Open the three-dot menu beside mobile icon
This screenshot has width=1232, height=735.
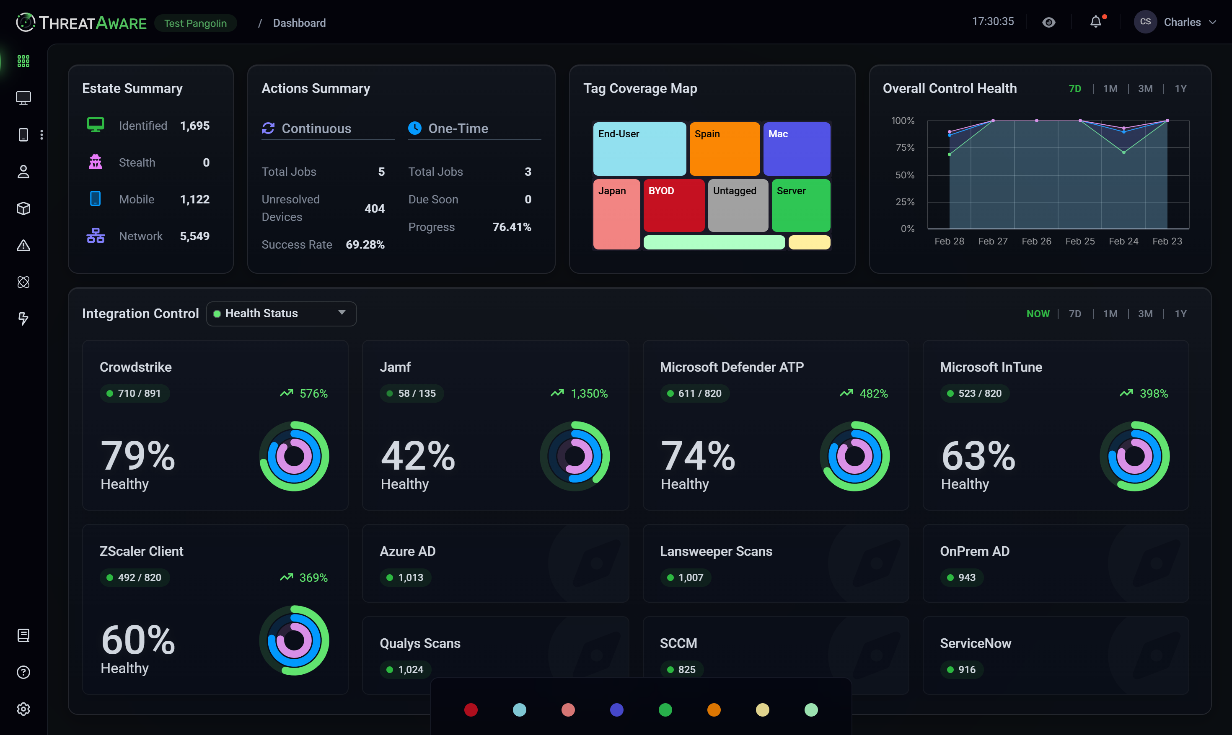point(41,134)
